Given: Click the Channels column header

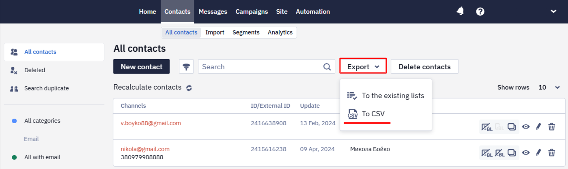Looking at the screenshot, I should coord(133,106).
